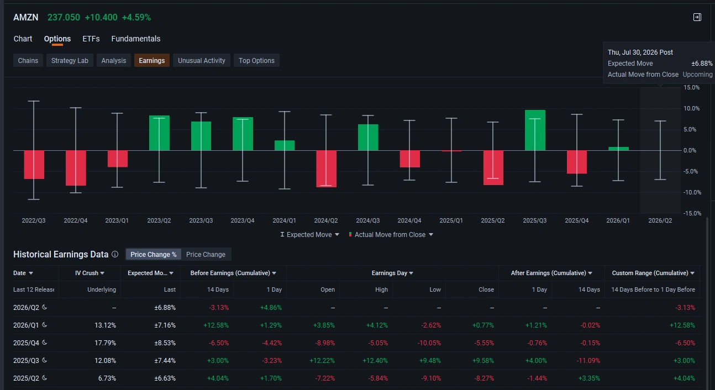Select Earnings sub-tab
Screen dimensions: 715x390
[x=152, y=61]
